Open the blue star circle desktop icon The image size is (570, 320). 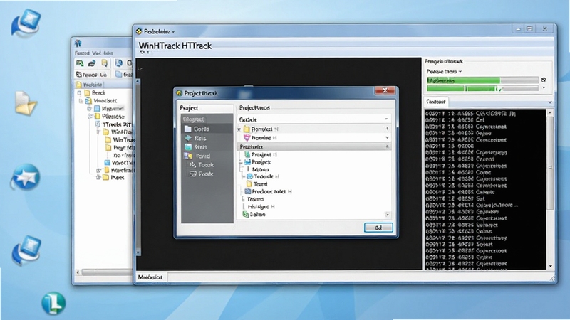point(26,177)
